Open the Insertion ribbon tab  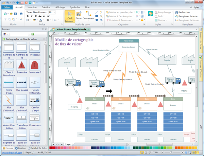[x=32, y=7]
